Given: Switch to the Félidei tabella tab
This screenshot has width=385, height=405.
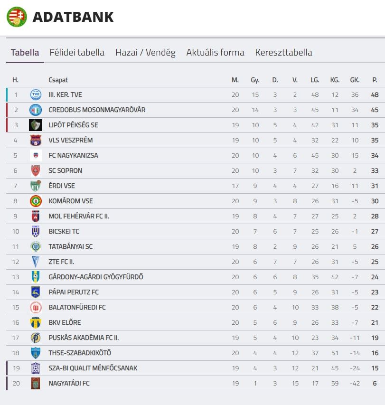Looking at the screenshot, I should click(77, 52).
